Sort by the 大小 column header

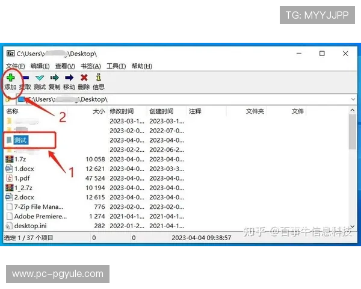[99, 111]
